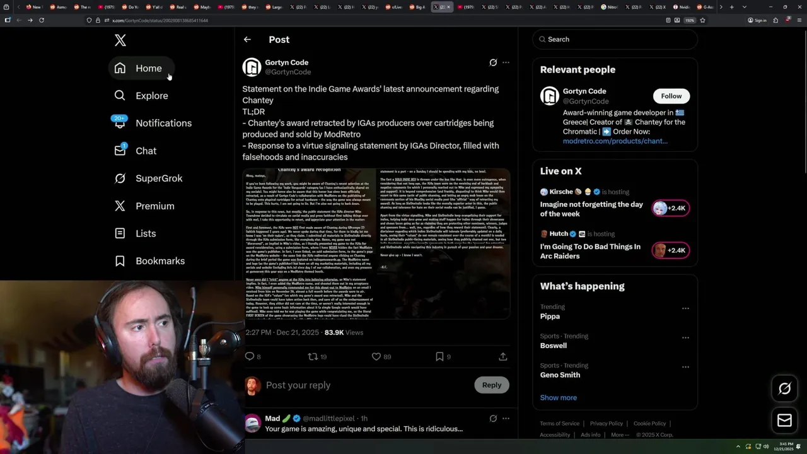
Task: Click the browser Sign in button
Action: point(757,20)
